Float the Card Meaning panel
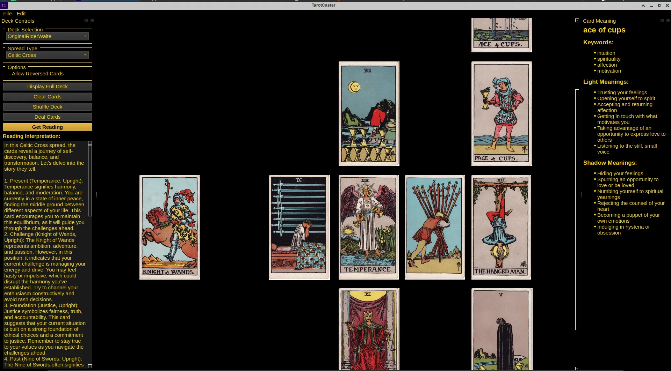 tap(662, 21)
